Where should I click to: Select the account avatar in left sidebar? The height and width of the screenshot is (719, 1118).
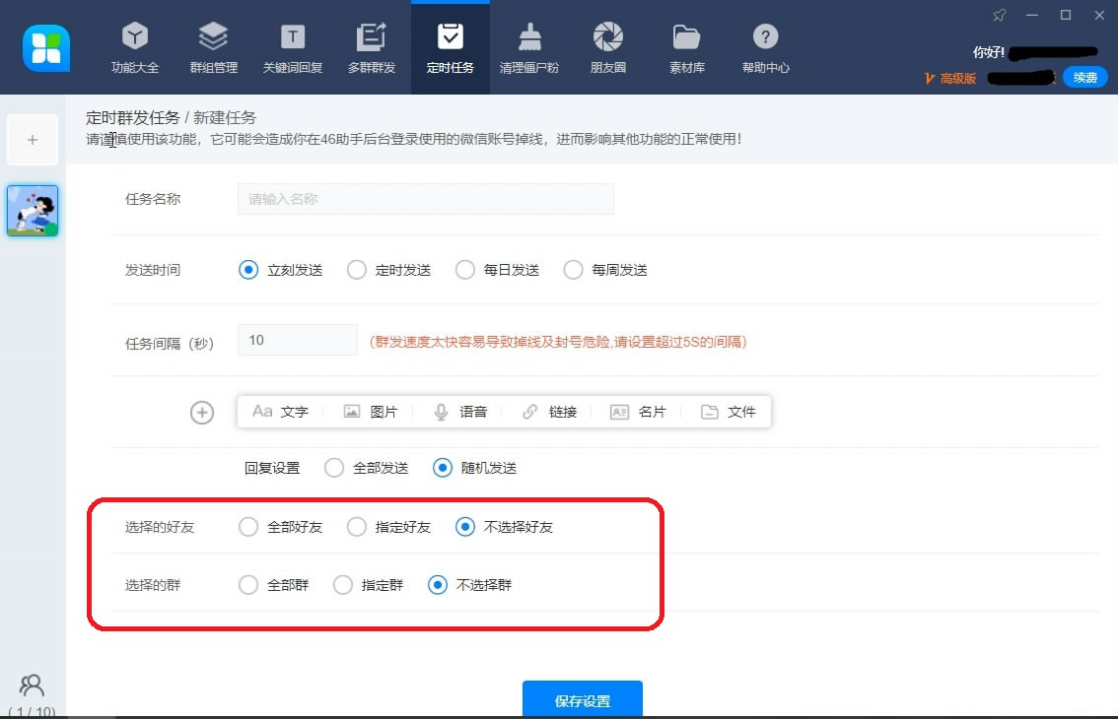(33, 210)
